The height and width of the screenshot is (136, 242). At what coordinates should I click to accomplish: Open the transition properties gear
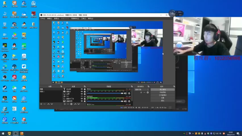click(148, 92)
